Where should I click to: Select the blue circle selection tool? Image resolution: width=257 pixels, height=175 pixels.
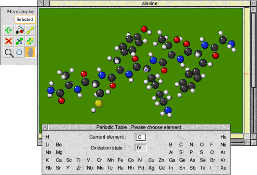pyautogui.click(x=19, y=52)
